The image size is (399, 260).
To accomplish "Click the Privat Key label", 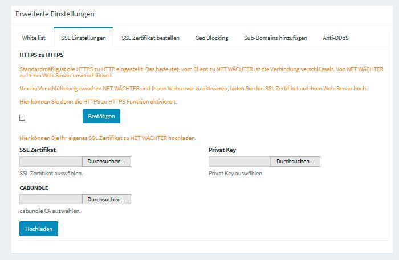I will (222, 150).
